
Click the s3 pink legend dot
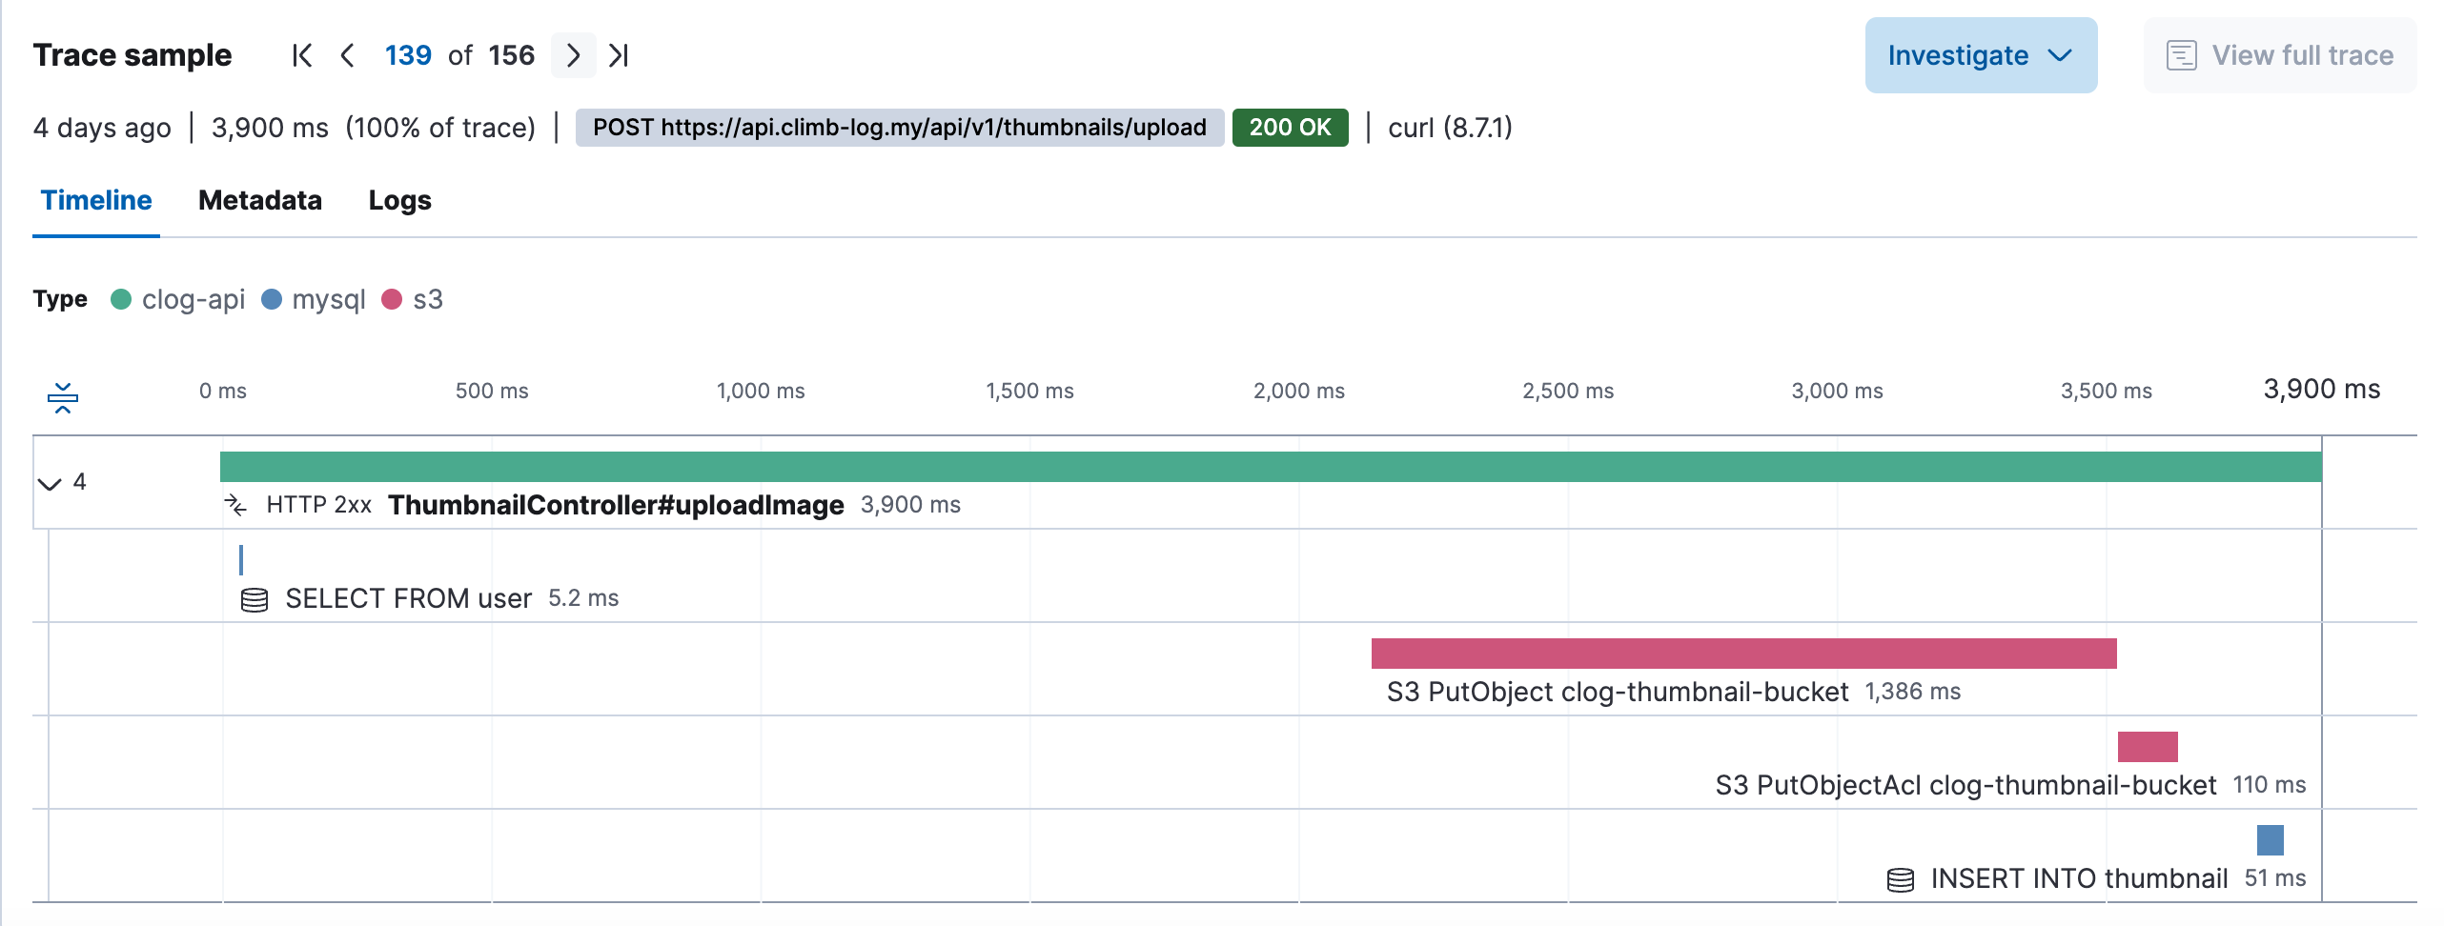click(x=392, y=299)
